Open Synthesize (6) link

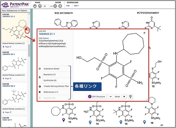point(50,80)
